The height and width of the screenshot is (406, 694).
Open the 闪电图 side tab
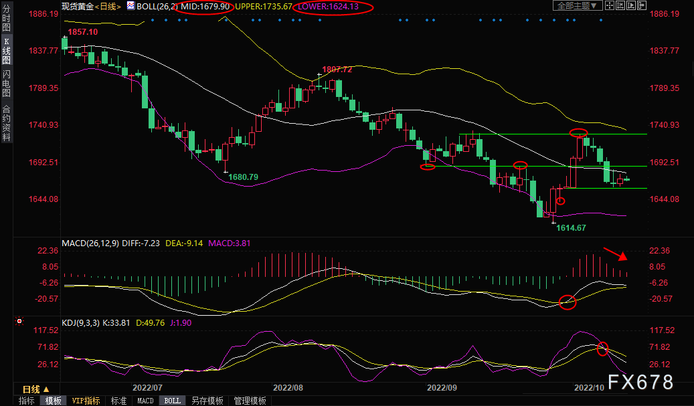pos(6,83)
